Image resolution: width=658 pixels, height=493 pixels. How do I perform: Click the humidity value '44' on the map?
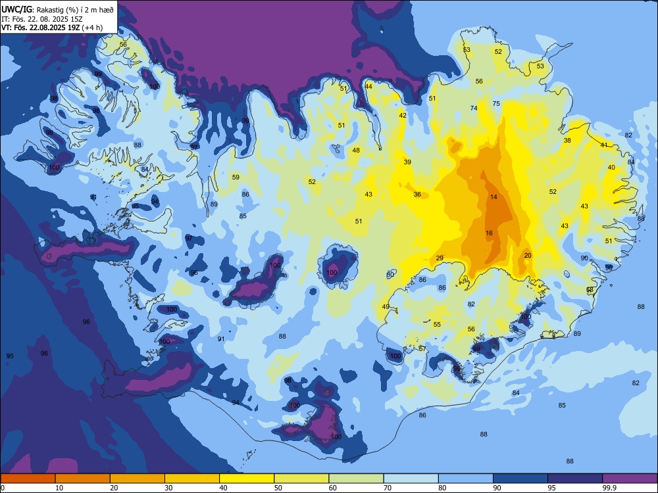click(x=368, y=86)
